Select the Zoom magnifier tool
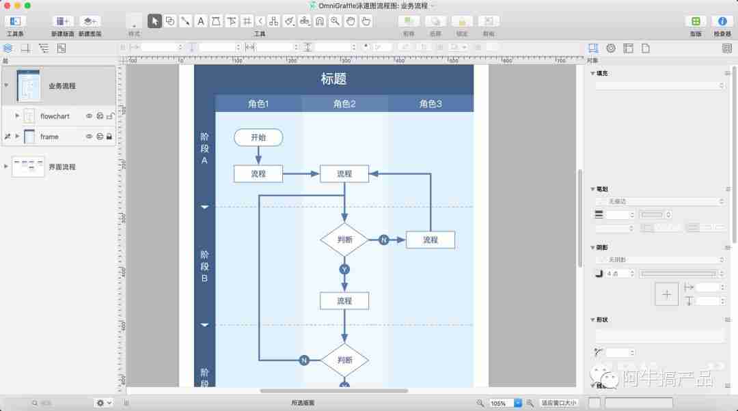The height and width of the screenshot is (411, 738). pyautogui.click(x=334, y=20)
